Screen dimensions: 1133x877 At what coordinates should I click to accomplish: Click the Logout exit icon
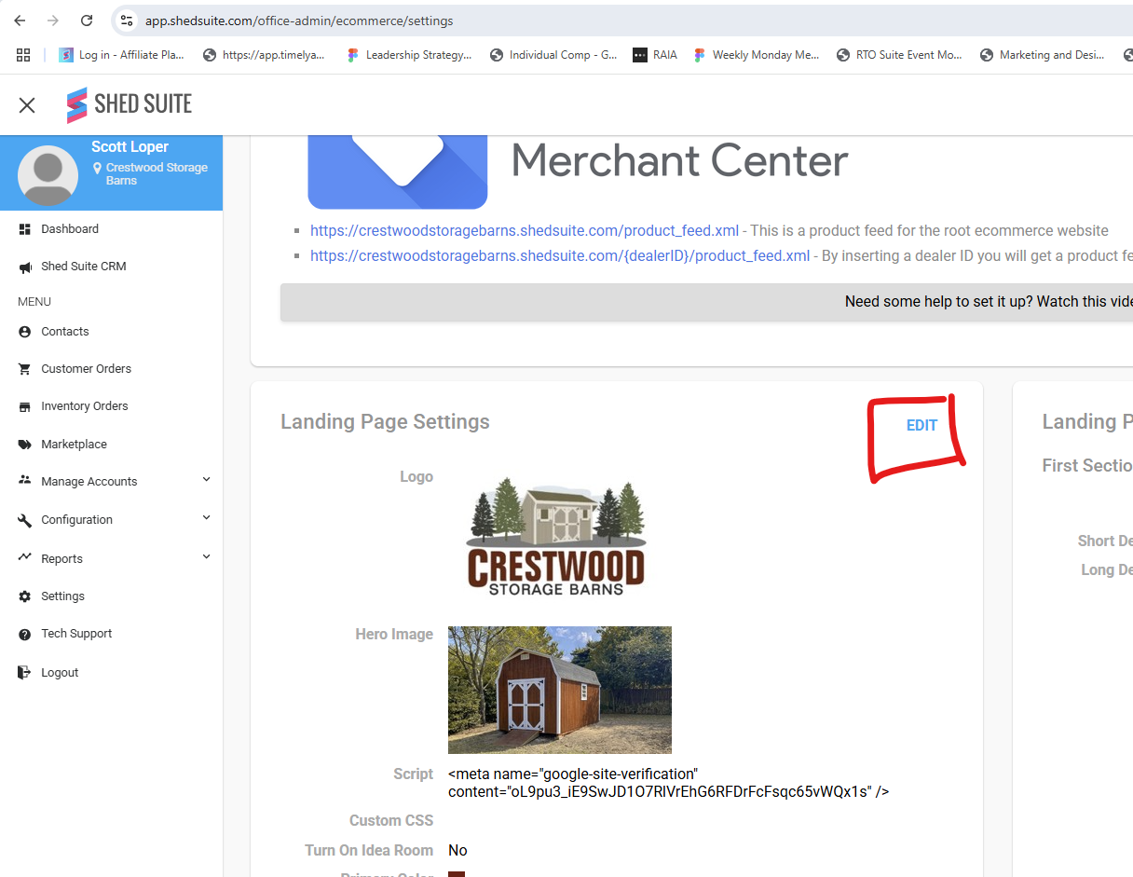(x=24, y=673)
